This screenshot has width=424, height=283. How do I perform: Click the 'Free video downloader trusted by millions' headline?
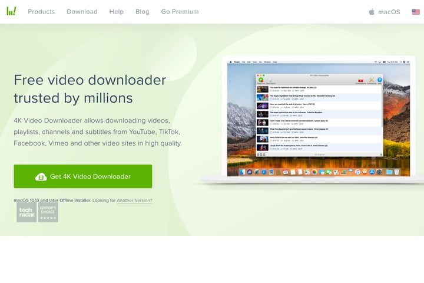[x=90, y=89]
